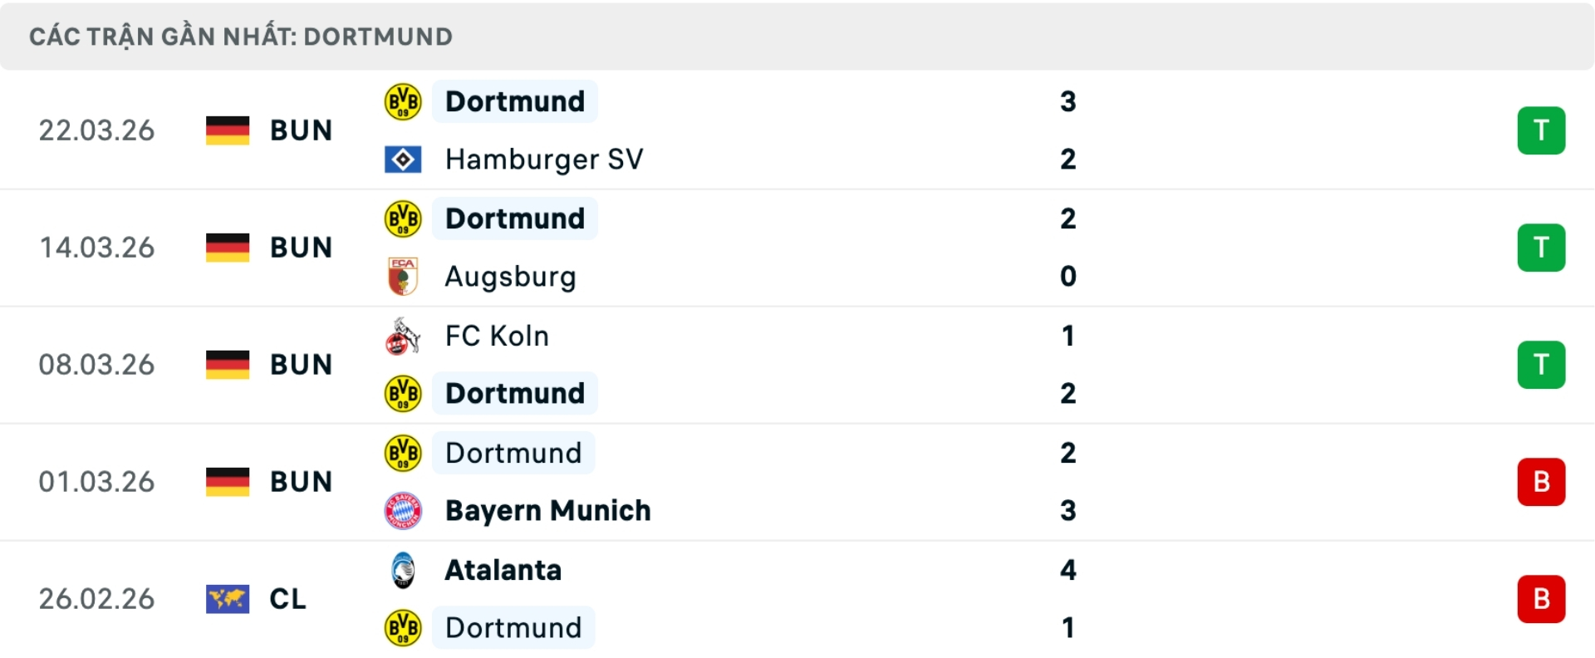Click Dortmund crest in Hamburger SV match
This screenshot has width=1595, height=658.
pyautogui.click(x=403, y=102)
